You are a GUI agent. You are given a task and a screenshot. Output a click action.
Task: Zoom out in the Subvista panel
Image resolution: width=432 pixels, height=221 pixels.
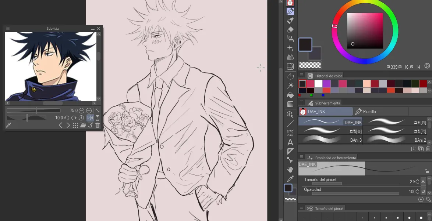[81, 110]
